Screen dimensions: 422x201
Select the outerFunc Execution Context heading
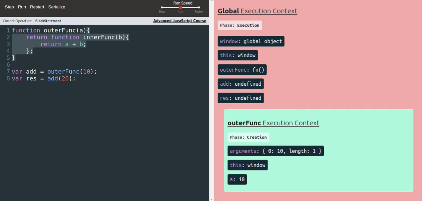click(273, 123)
